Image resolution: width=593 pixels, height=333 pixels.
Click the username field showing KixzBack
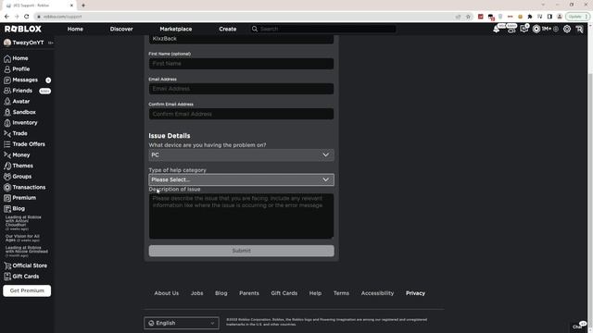[241, 39]
